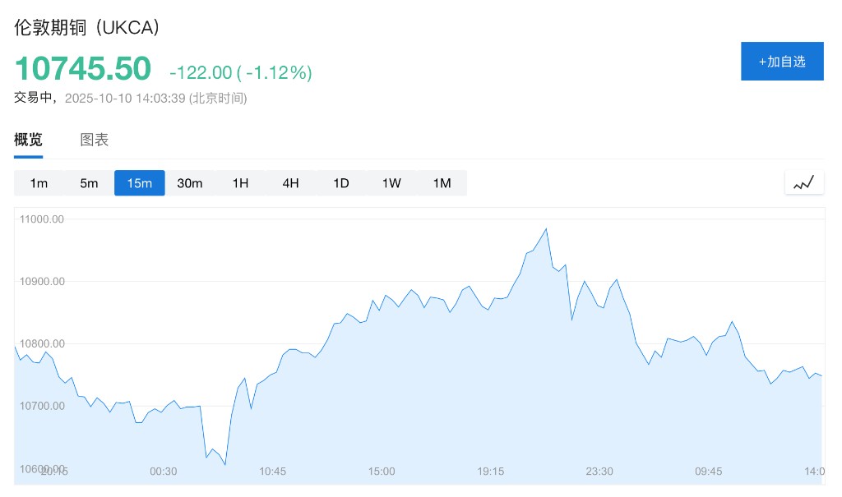
Task: Select the 5m time interval
Action: (89, 183)
